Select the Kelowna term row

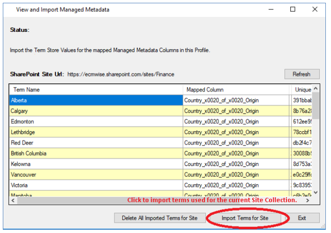click(x=96, y=164)
